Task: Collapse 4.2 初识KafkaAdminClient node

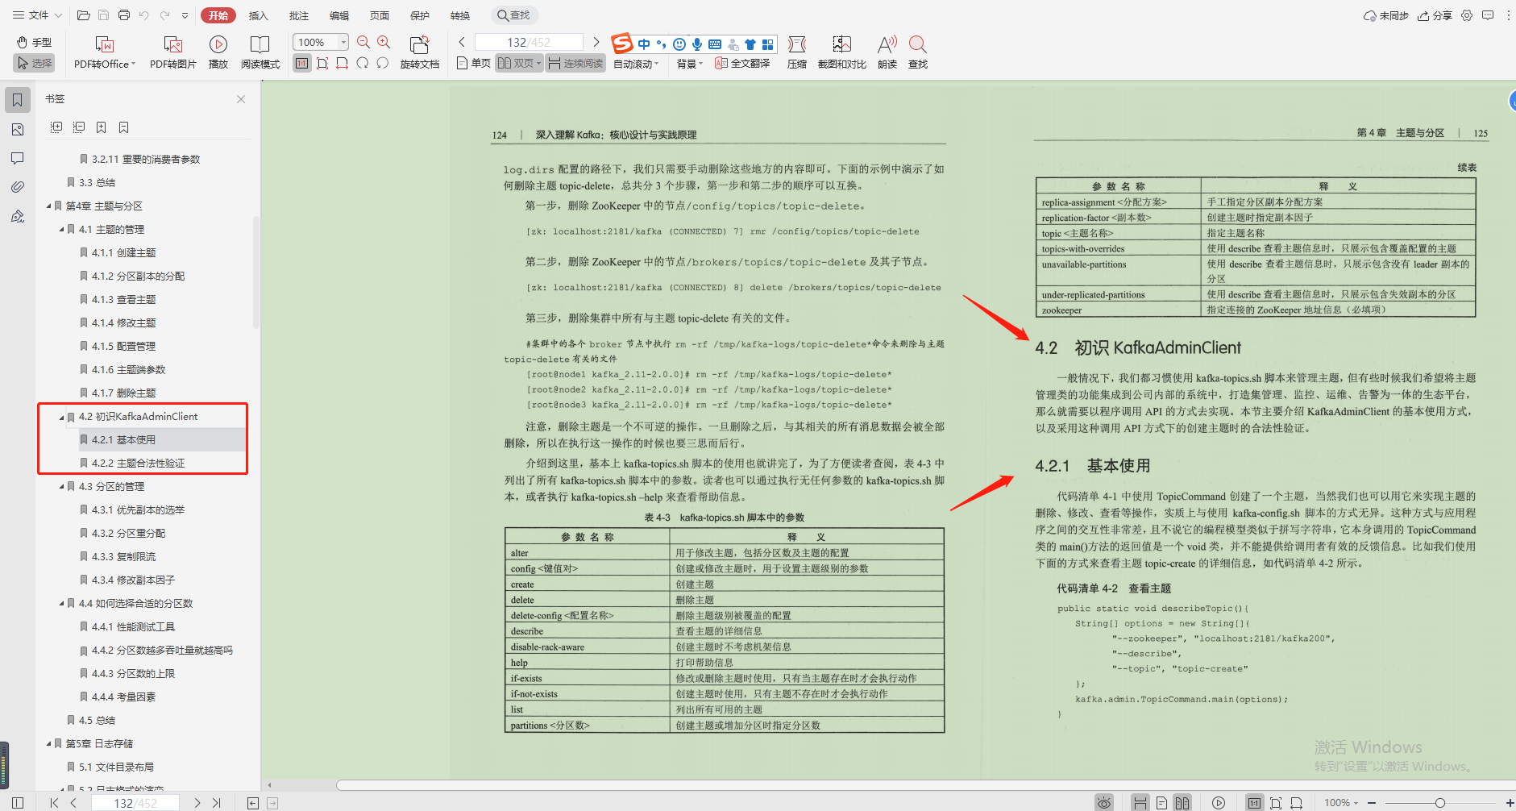Action: coord(61,417)
